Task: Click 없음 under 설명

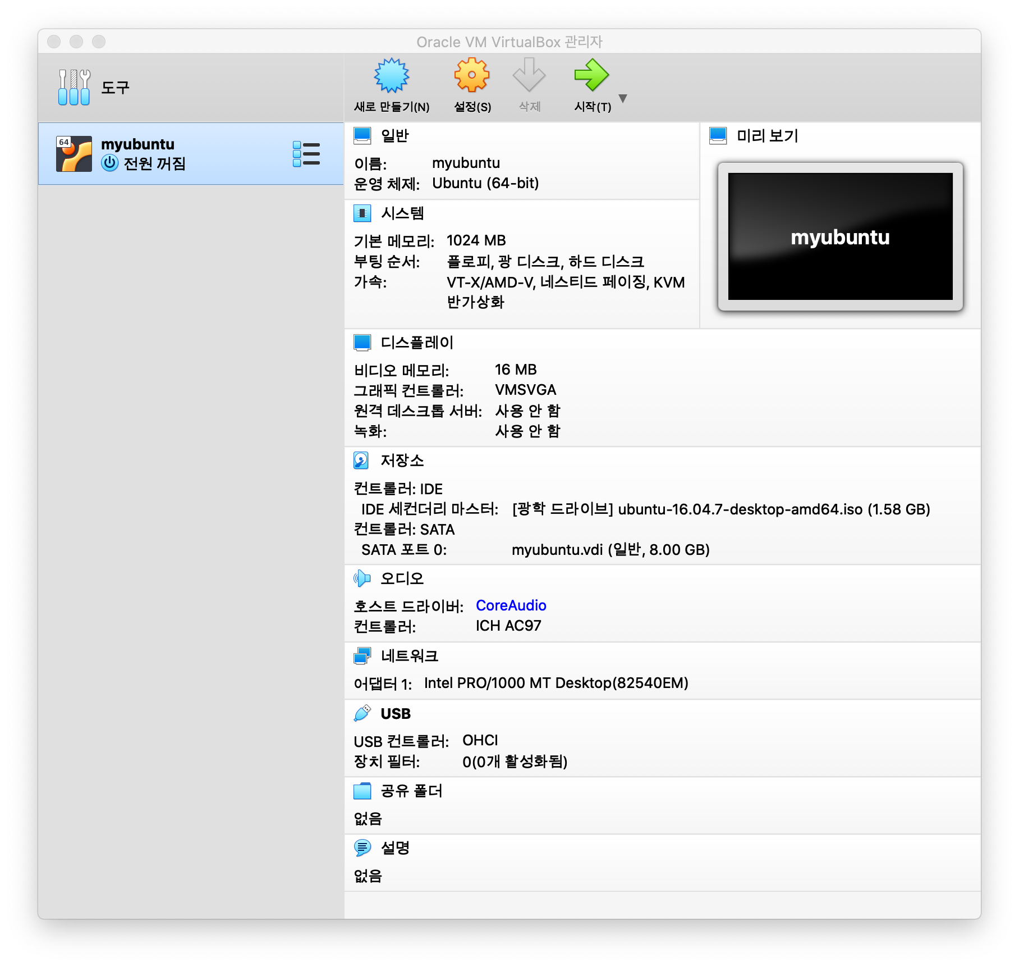Action: pyautogui.click(x=368, y=876)
